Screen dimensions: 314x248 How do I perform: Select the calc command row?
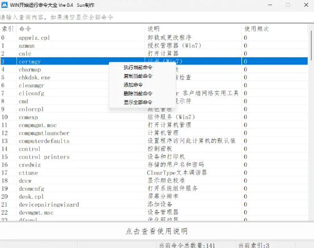click(154, 53)
